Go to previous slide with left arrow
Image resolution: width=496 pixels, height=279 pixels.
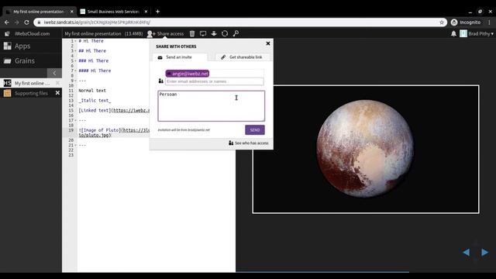click(466, 253)
